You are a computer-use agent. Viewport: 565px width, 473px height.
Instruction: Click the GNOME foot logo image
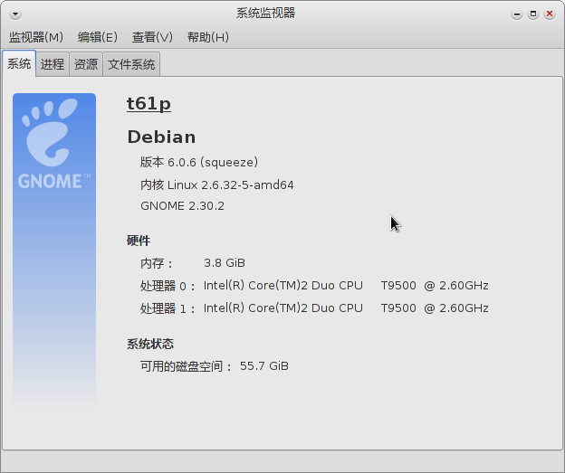pos(54,251)
